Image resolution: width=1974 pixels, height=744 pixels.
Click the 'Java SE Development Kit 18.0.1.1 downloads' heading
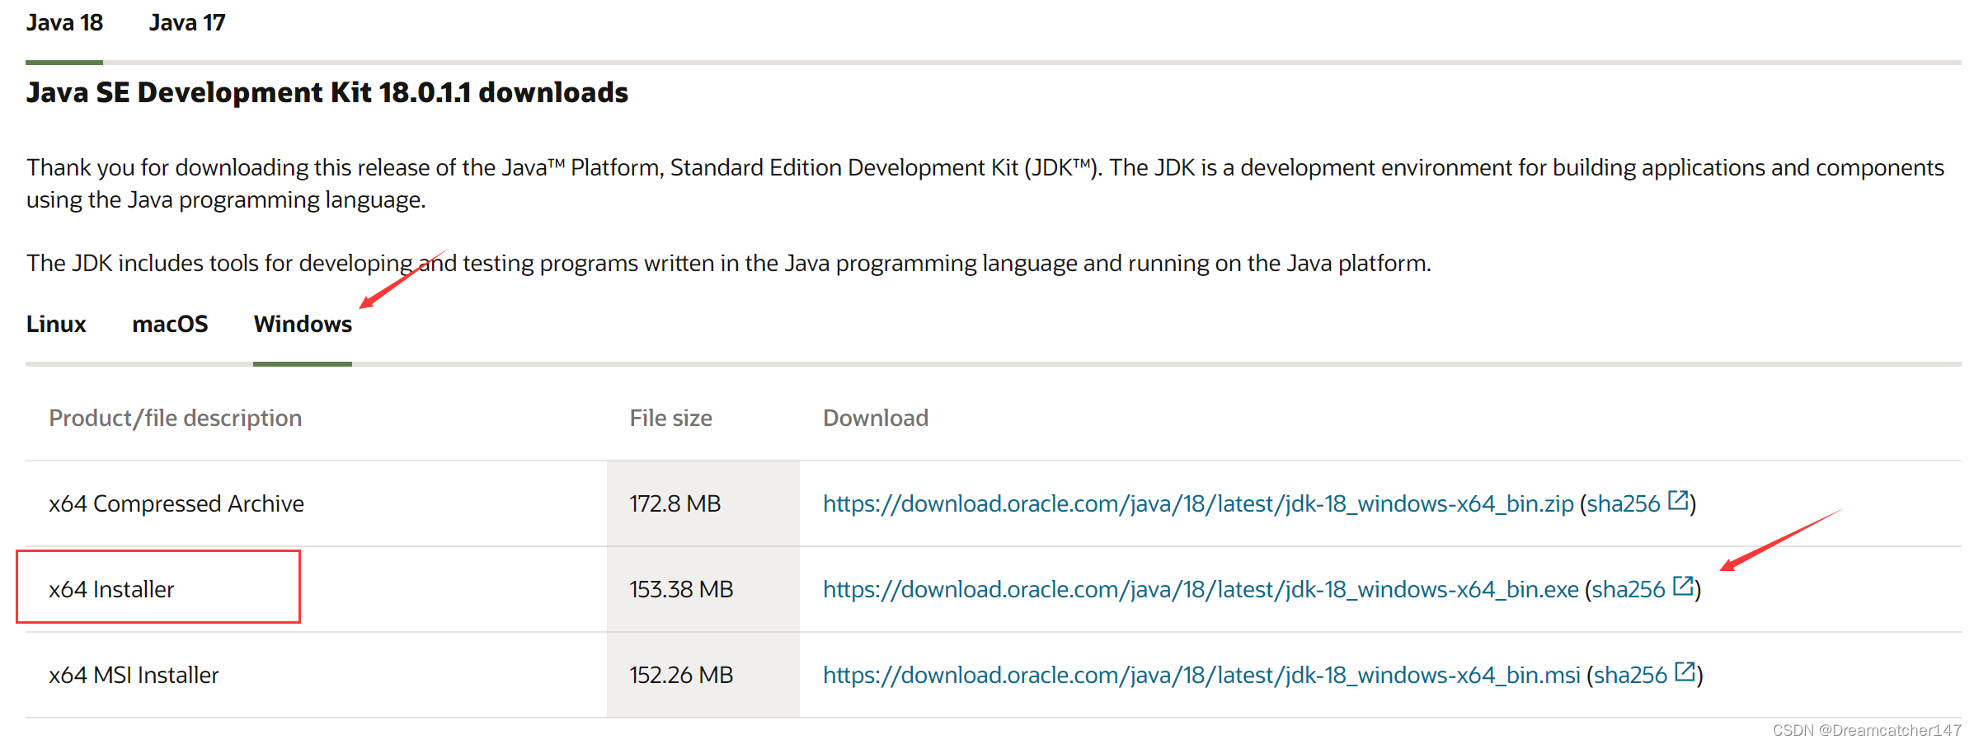327,92
